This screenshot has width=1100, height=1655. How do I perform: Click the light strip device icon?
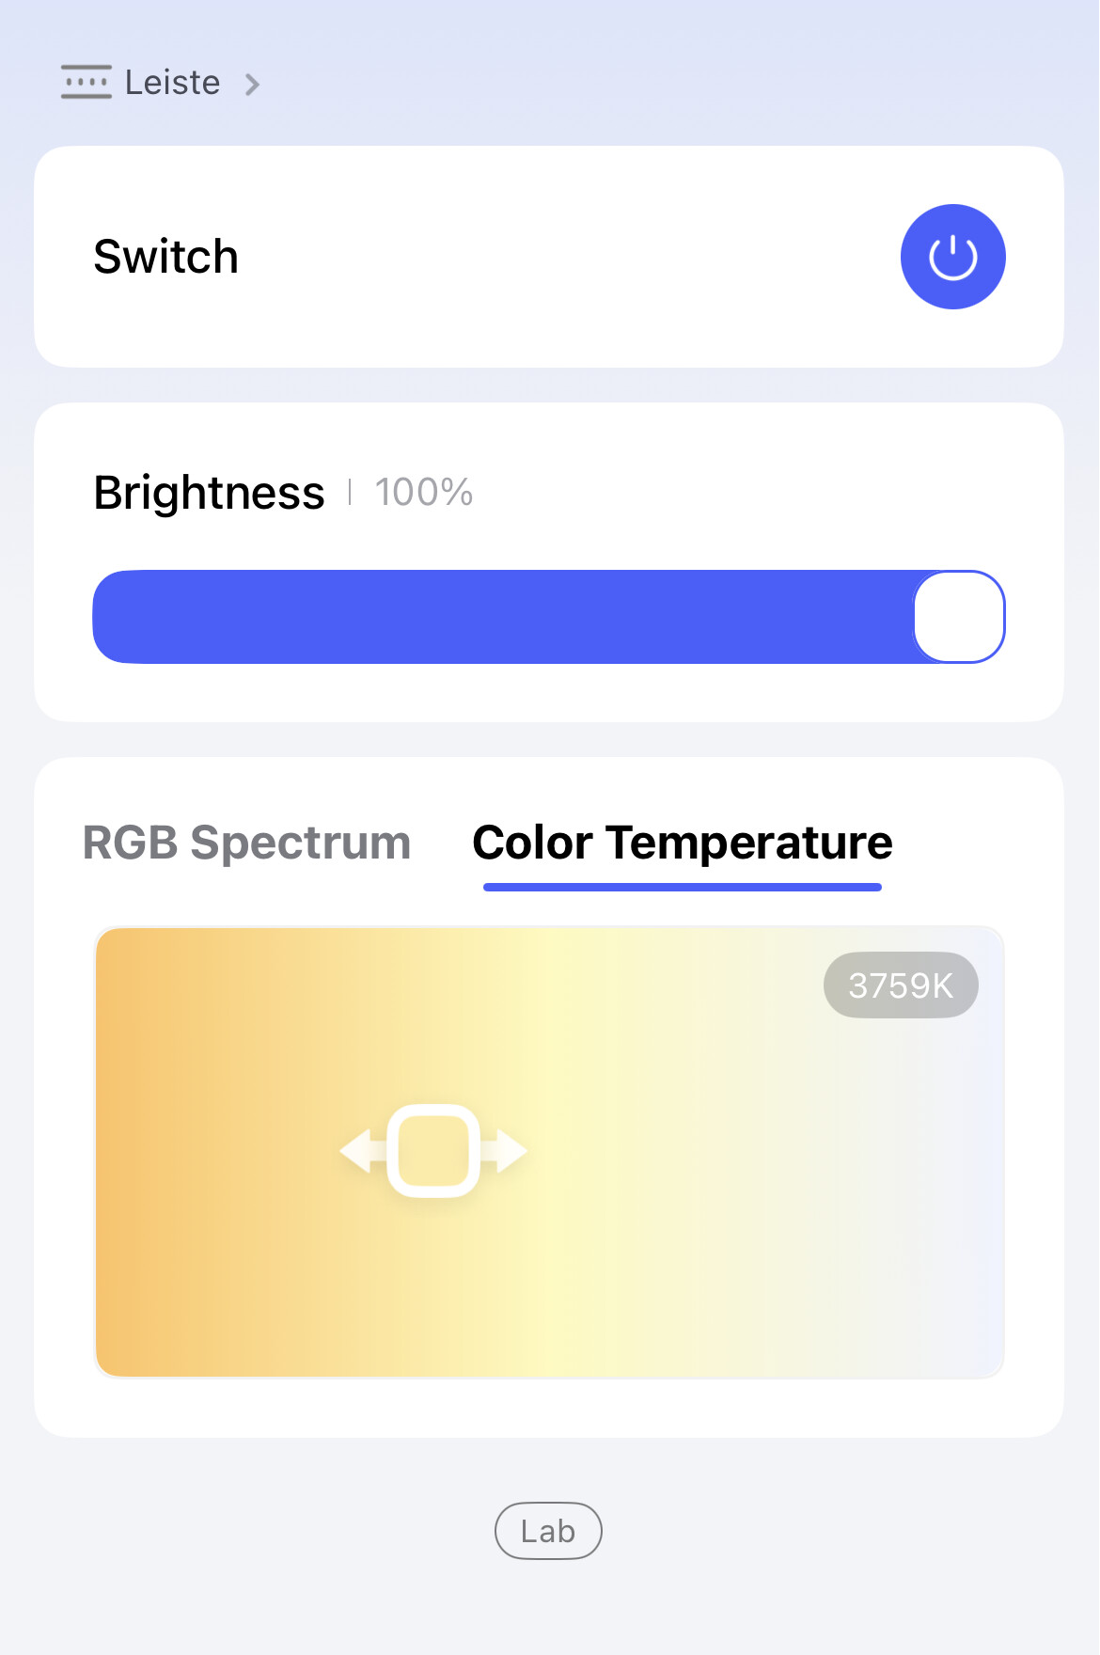(86, 83)
